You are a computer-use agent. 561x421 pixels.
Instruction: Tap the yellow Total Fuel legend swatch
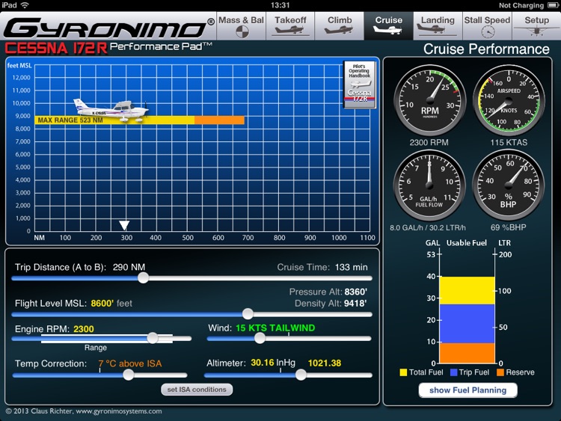click(403, 372)
